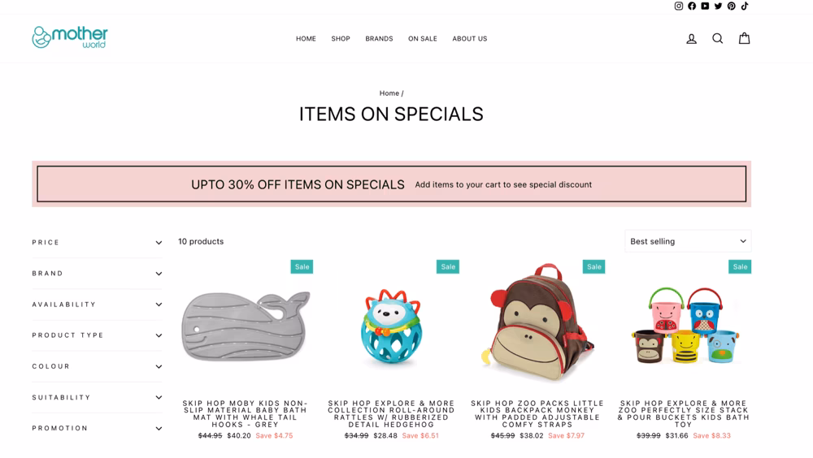Open the Twitter social icon
Image resolution: width=813 pixels, height=458 pixels.
pyautogui.click(x=718, y=6)
